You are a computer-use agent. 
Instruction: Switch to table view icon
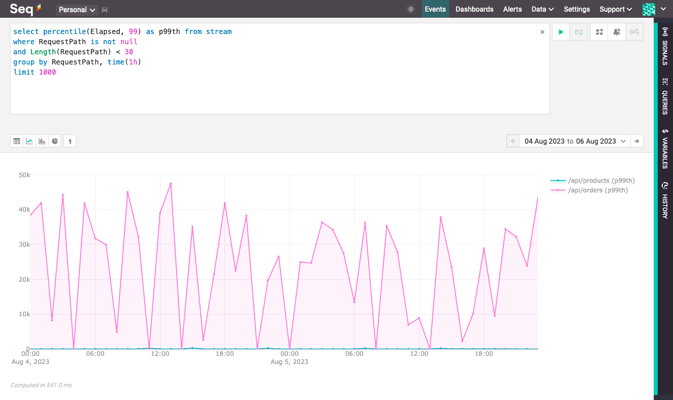[17, 141]
